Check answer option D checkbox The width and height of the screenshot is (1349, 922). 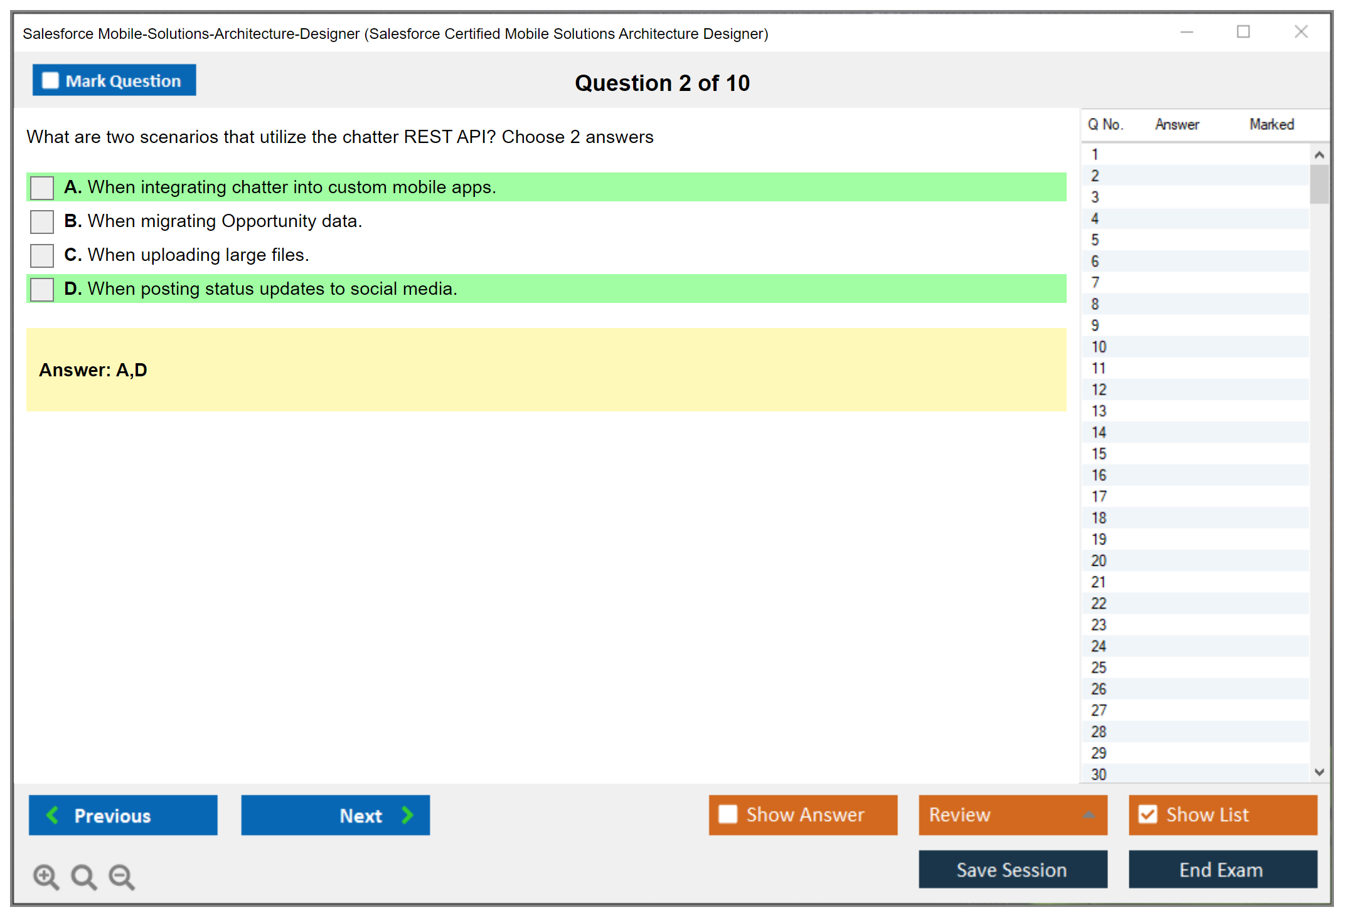(x=42, y=289)
